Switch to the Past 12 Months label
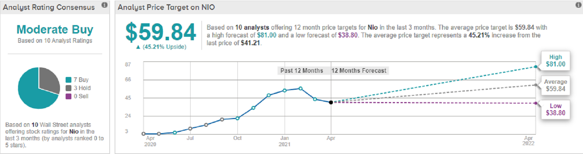Screen dimensions: 583x154 [x=302, y=71]
